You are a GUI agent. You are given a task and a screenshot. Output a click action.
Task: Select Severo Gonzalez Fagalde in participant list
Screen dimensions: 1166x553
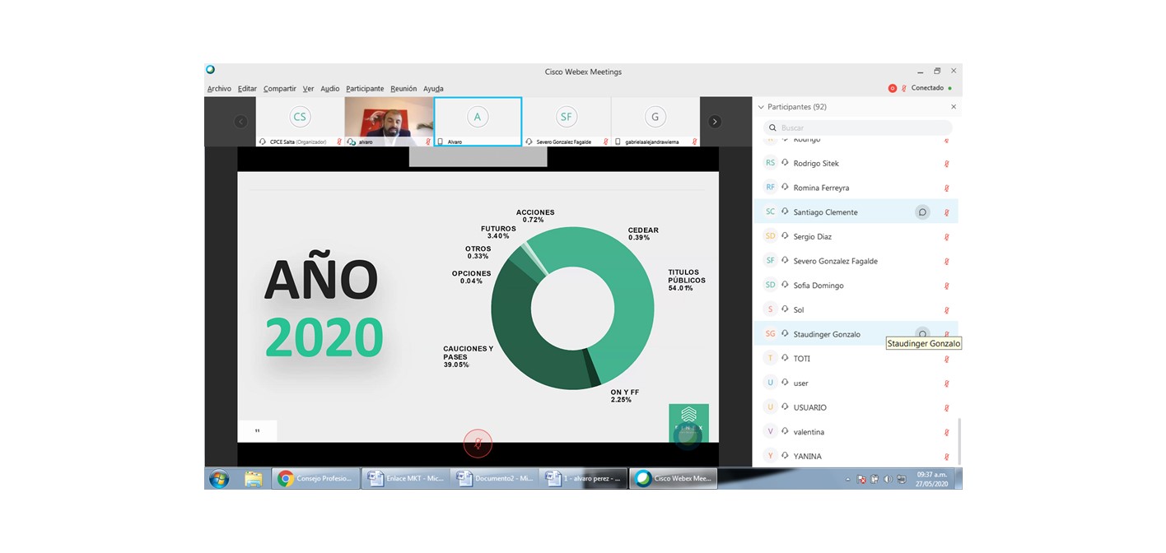click(835, 261)
